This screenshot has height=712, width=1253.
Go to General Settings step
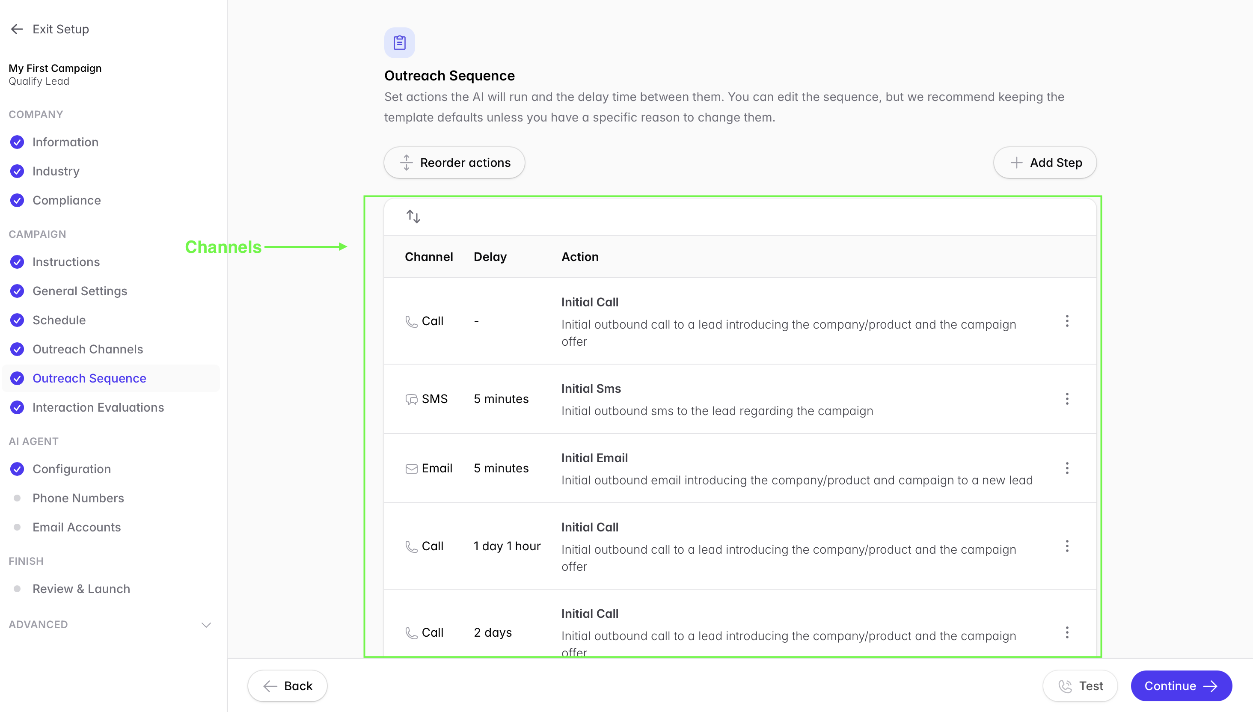[x=80, y=291]
